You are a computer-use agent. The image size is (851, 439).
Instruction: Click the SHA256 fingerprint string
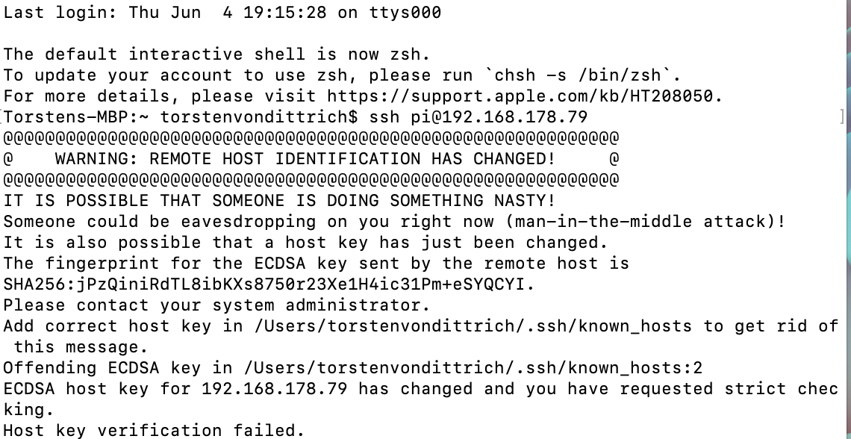click(x=268, y=284)
